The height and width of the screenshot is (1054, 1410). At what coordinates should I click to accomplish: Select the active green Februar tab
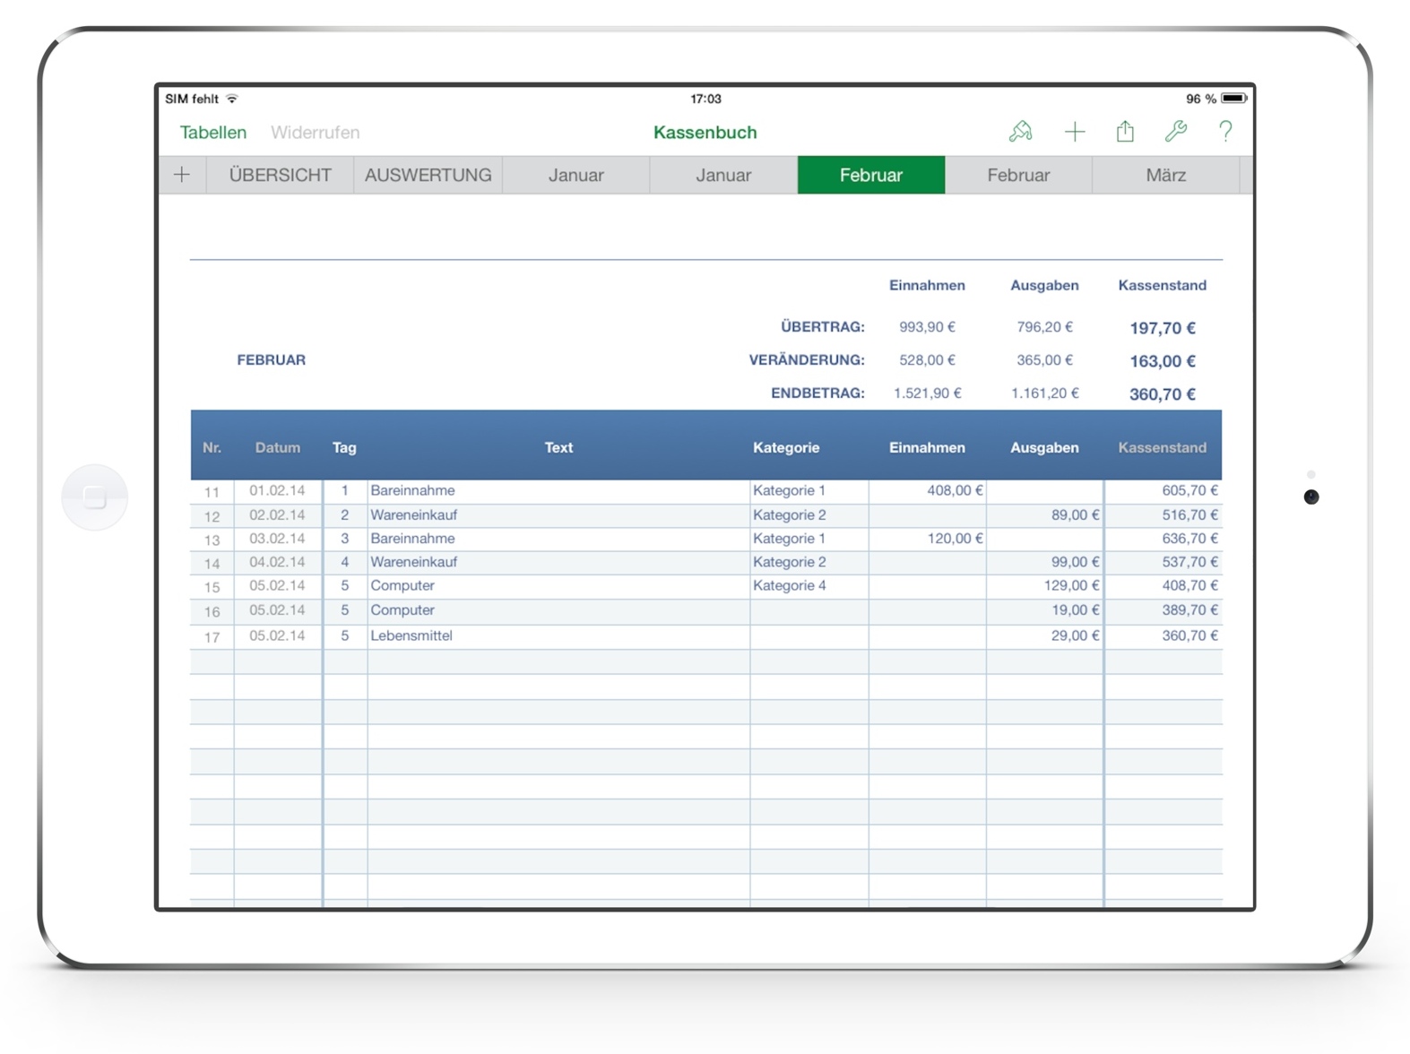[870, 175]
